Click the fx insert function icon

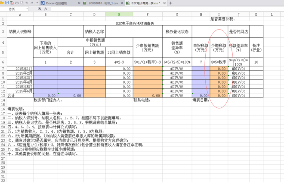click(46, 9)
